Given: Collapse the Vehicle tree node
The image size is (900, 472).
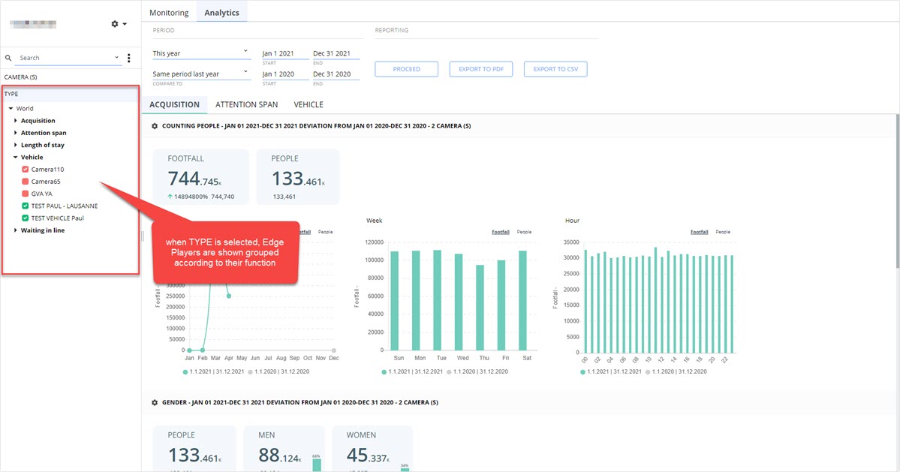Looking at the screenshot, I should 16,157.
